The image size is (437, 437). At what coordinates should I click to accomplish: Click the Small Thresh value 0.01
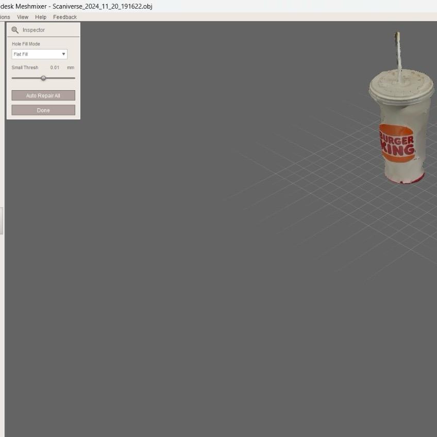54,68
